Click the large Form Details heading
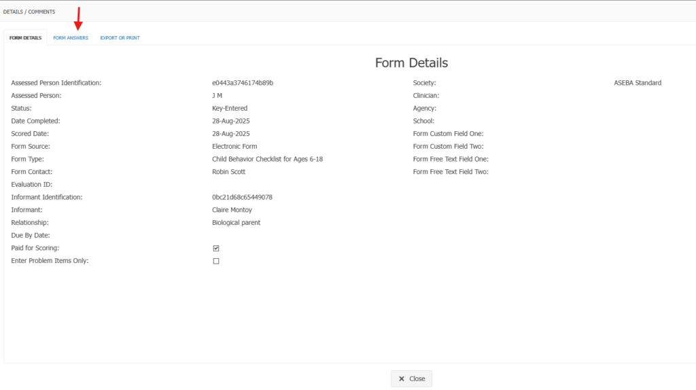 point(411,63)
